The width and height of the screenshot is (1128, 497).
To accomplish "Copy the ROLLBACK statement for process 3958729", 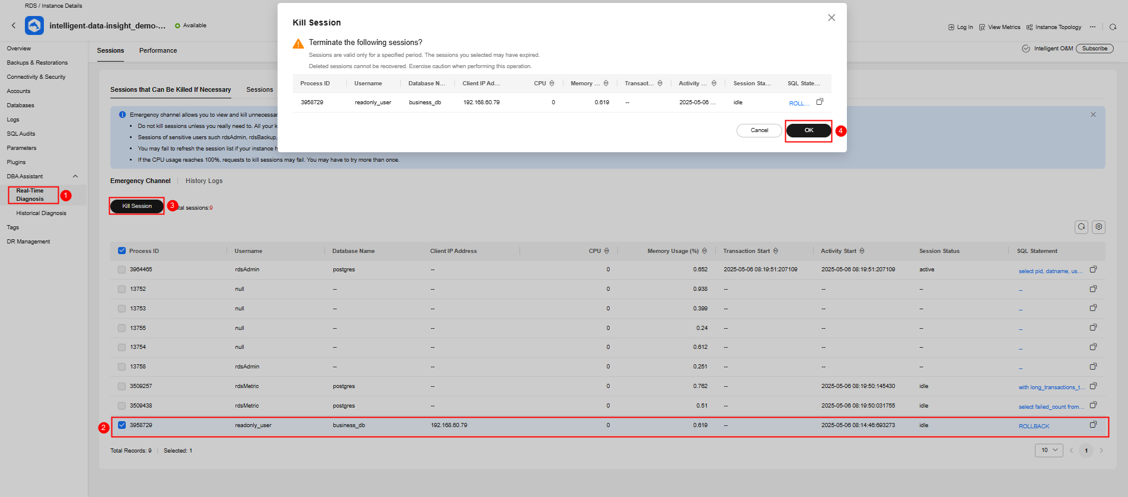I will pyautogui.click(x=1093, y=425).
